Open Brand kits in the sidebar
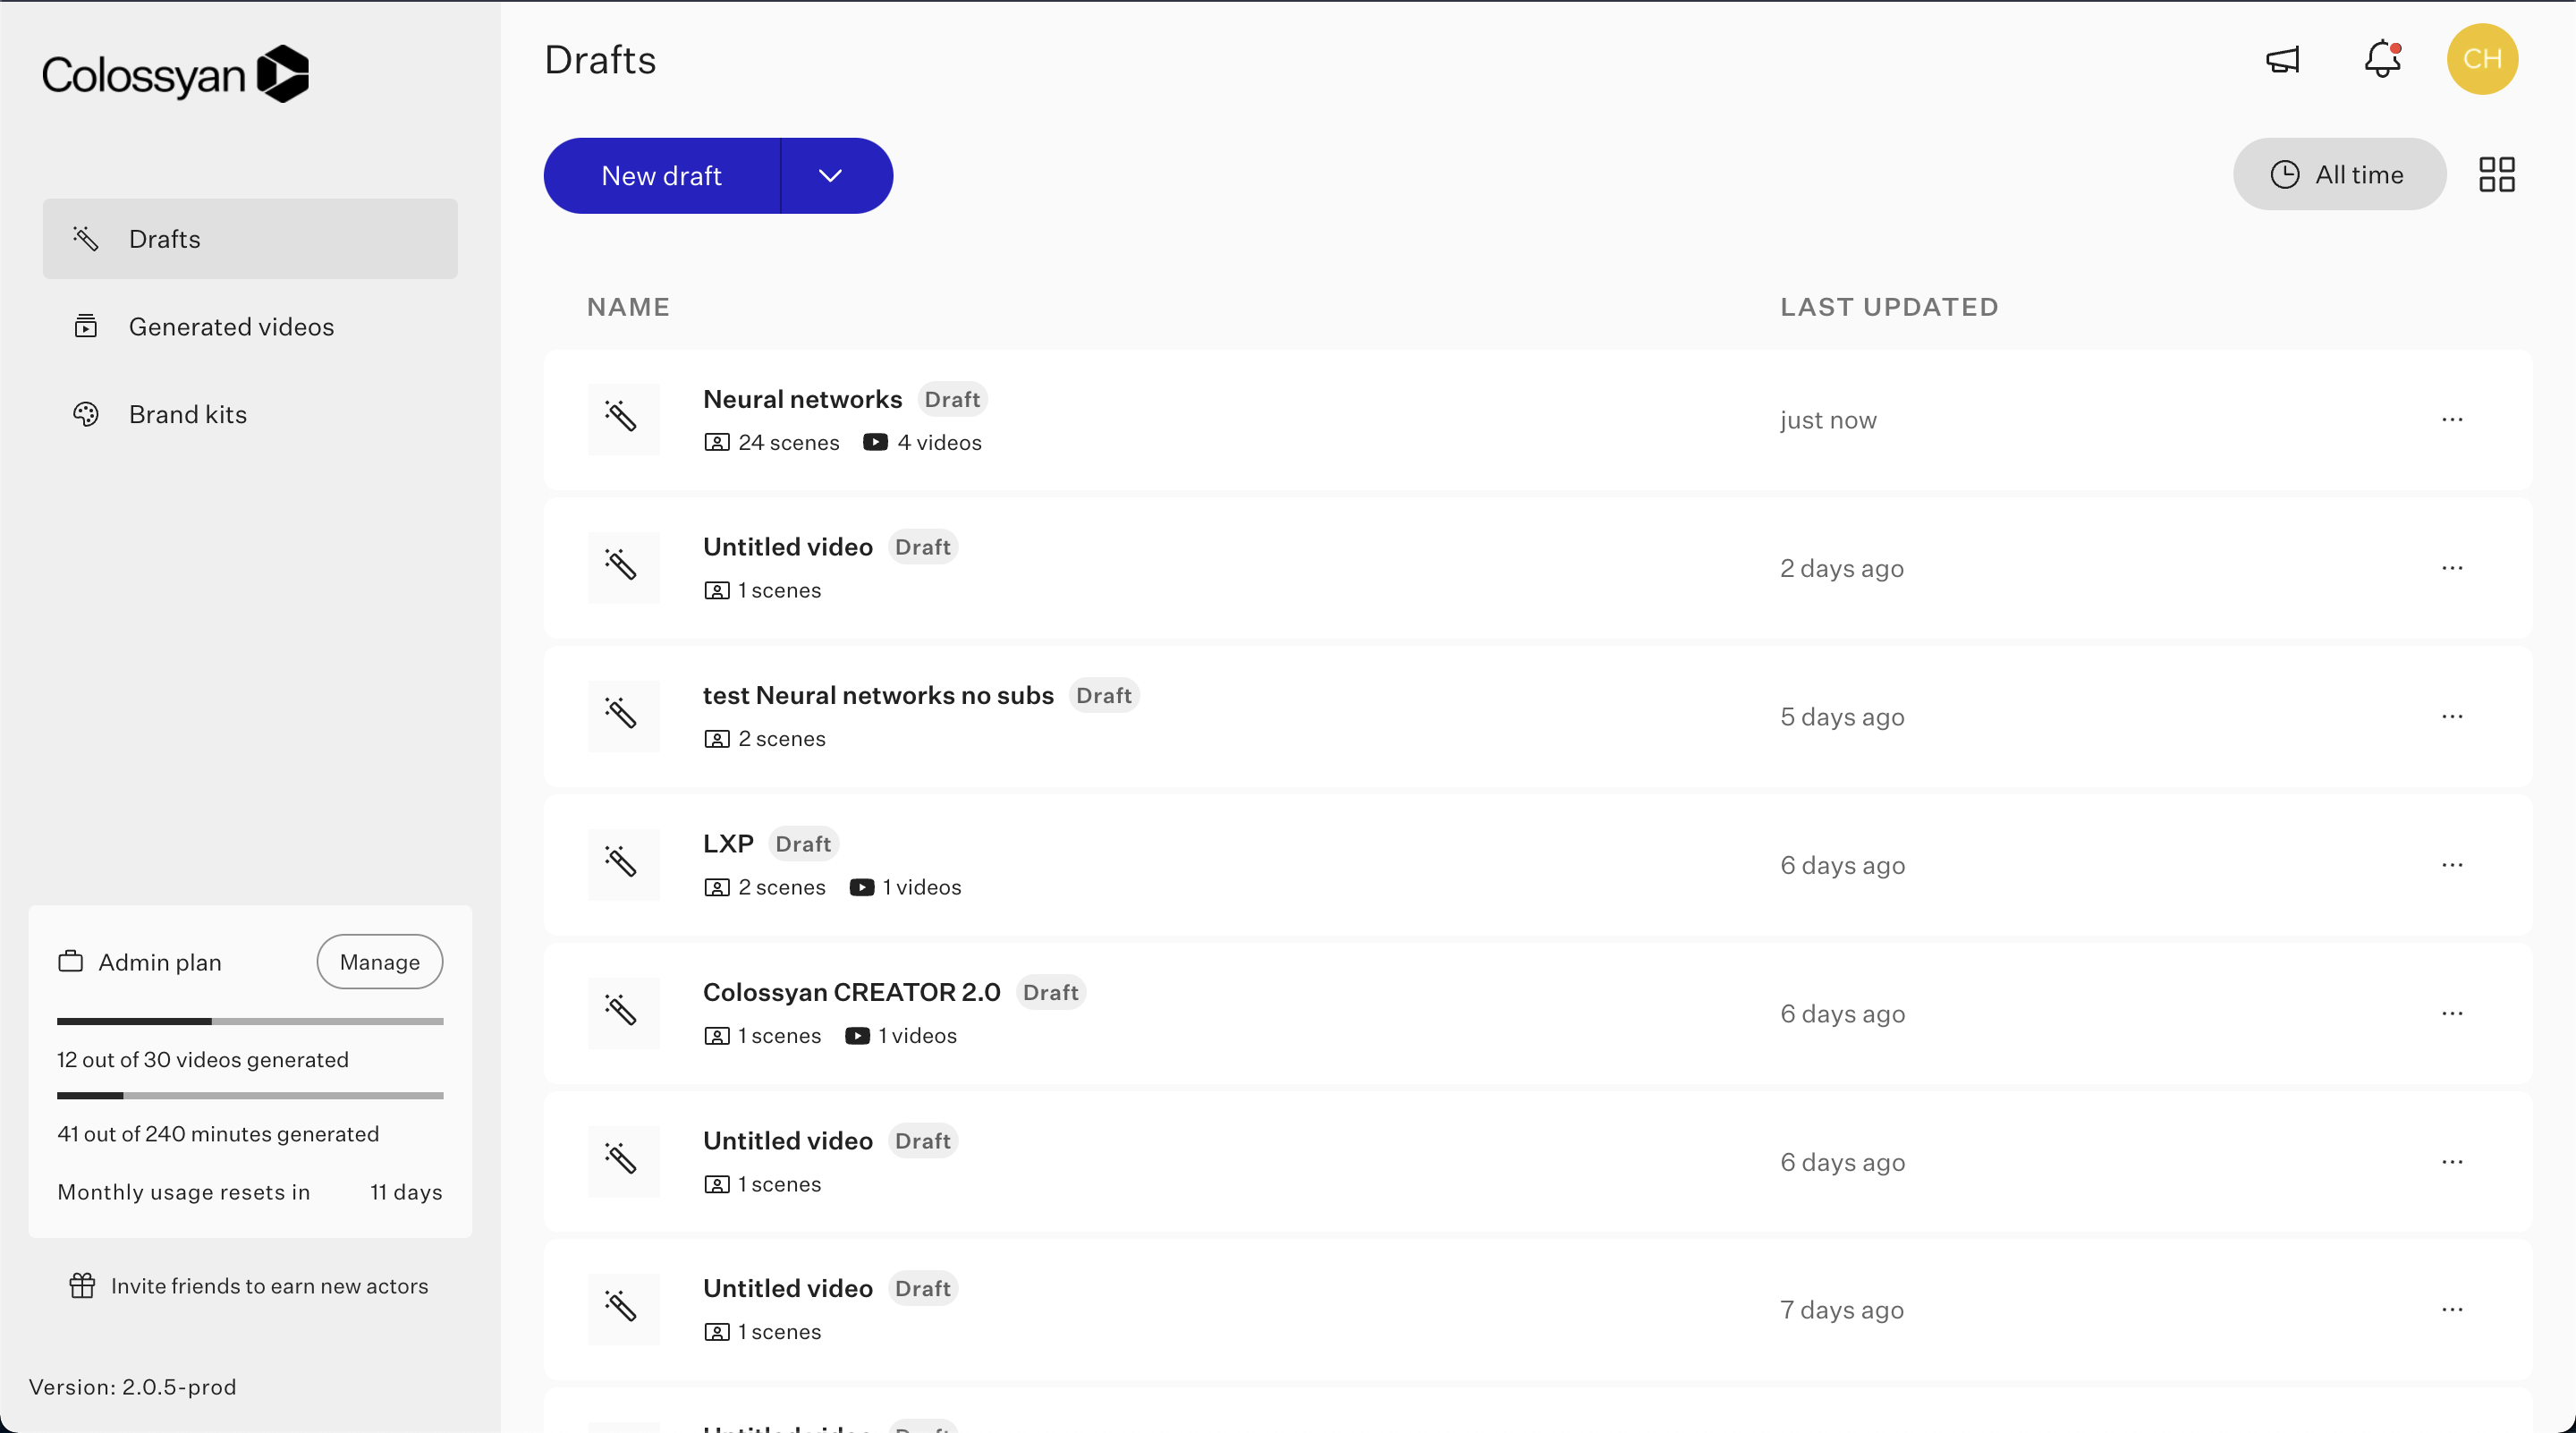Image resolution: width=2576 pixels, height=1433 pixels. pos(187,414)
